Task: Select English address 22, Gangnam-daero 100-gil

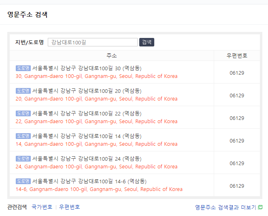Action: click(x=97, y=122)
